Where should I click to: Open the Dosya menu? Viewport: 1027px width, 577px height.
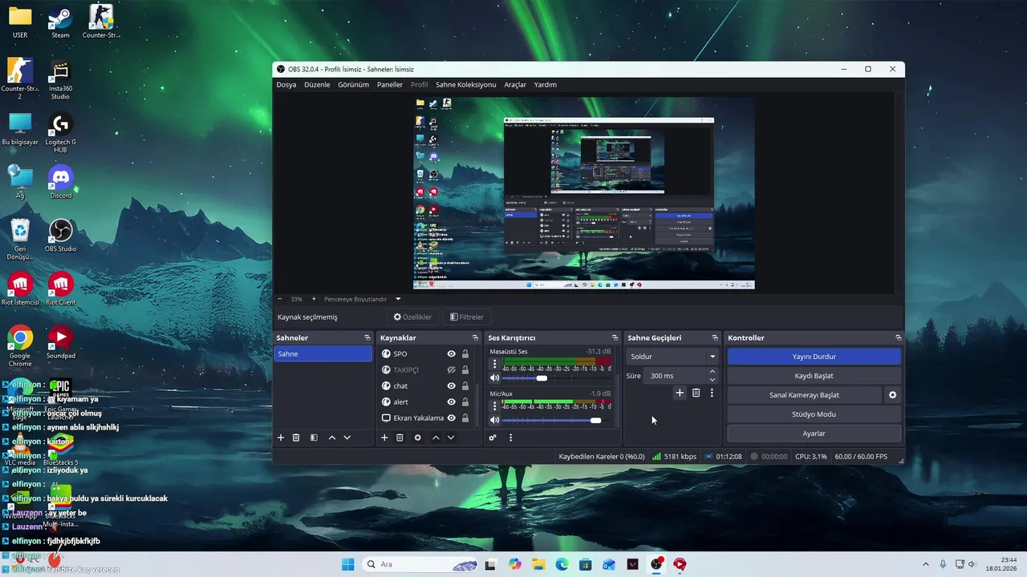286,84
